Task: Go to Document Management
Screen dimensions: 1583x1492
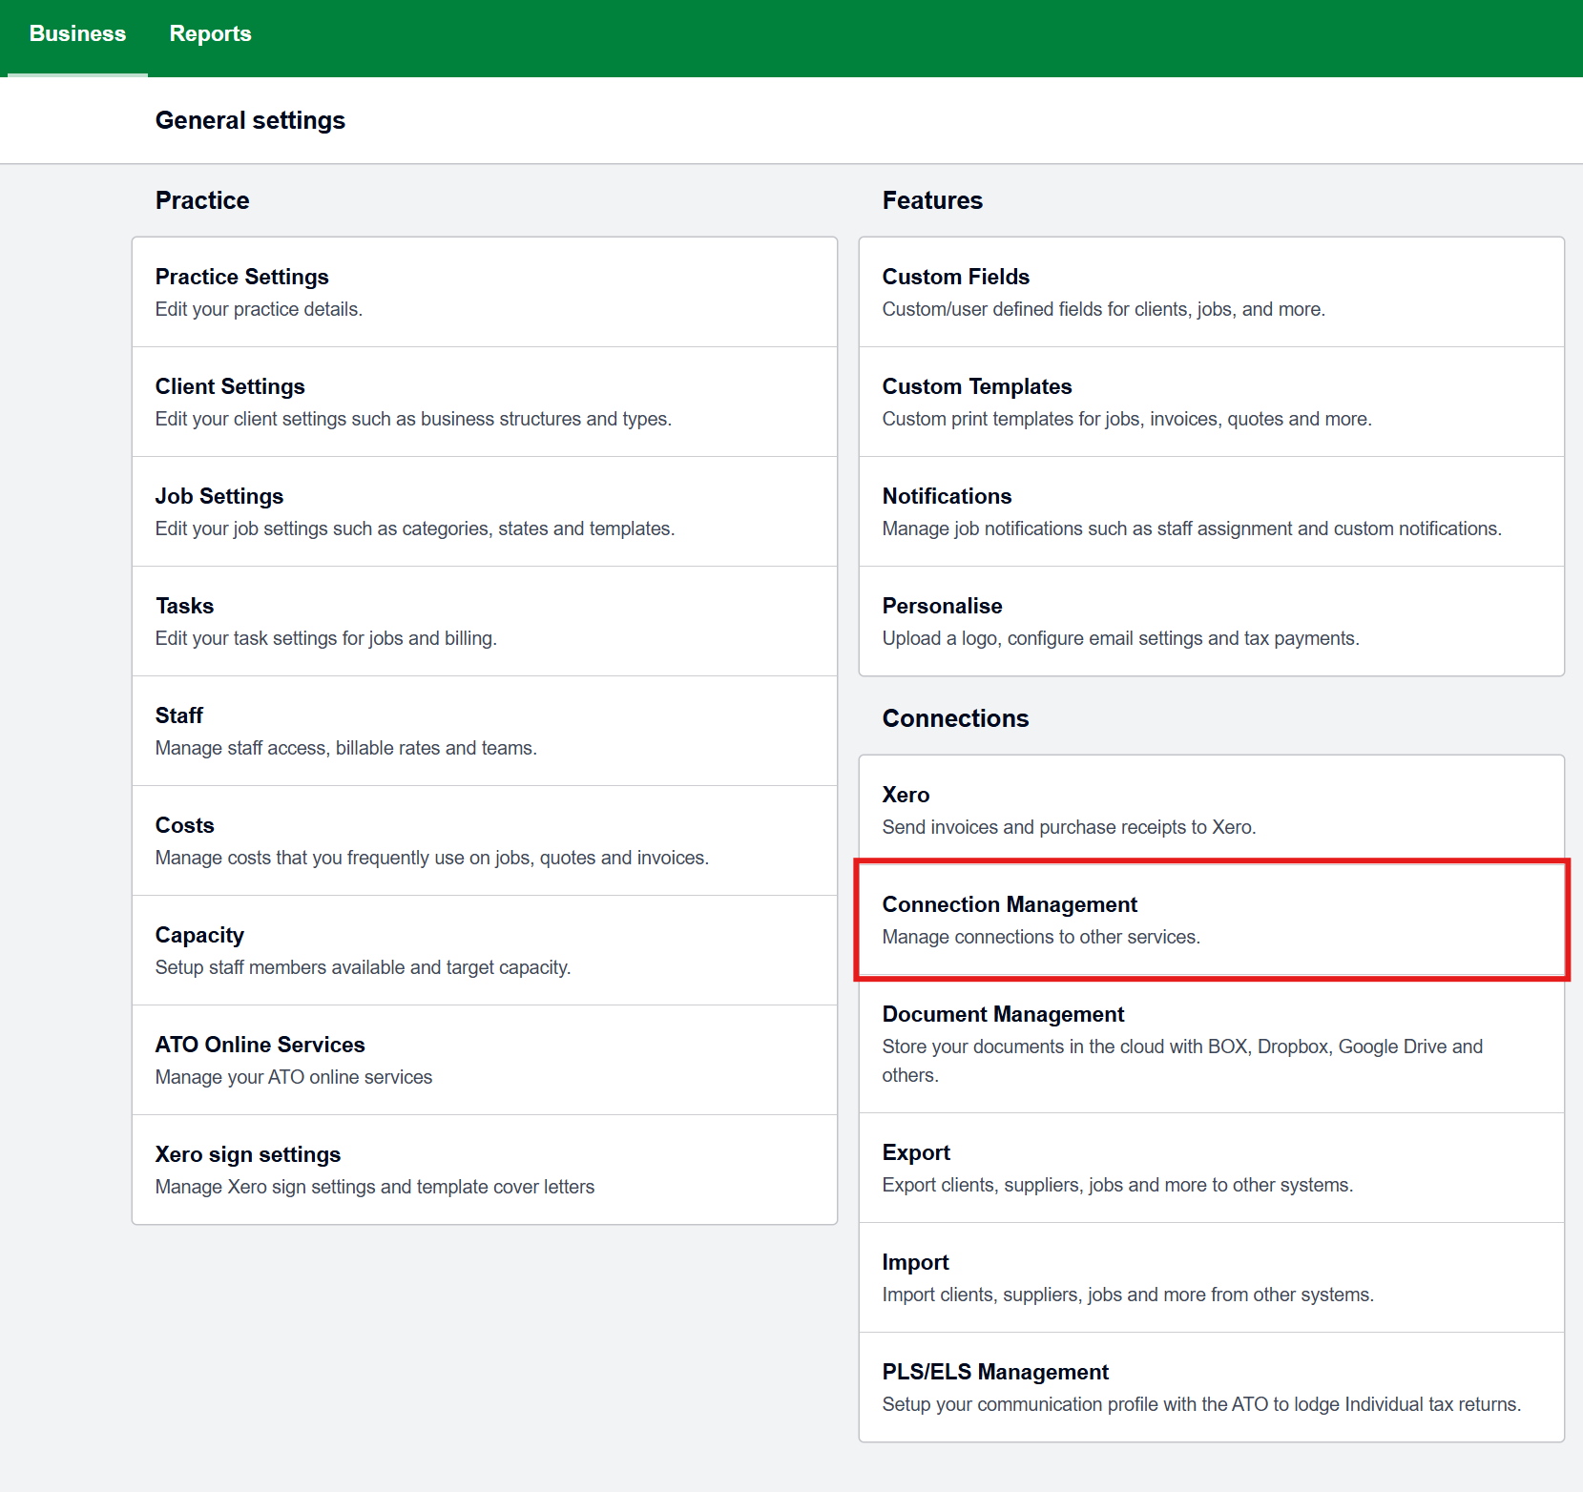Action: [x=1003, y=1014]
